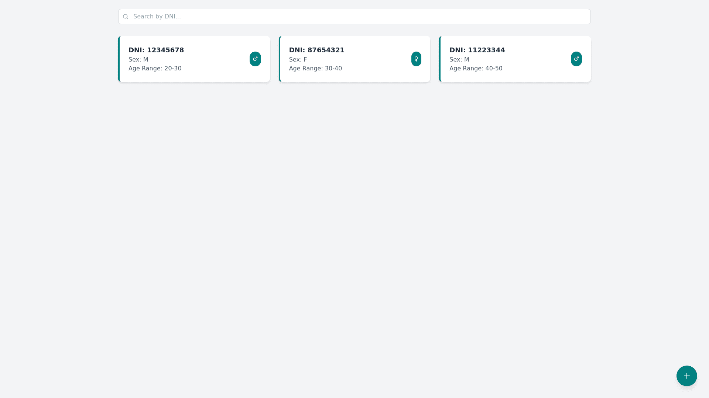The width and height of the screenshot is (709, 398).
Task: Click teal left border of first card
Action: pos(119,59)
